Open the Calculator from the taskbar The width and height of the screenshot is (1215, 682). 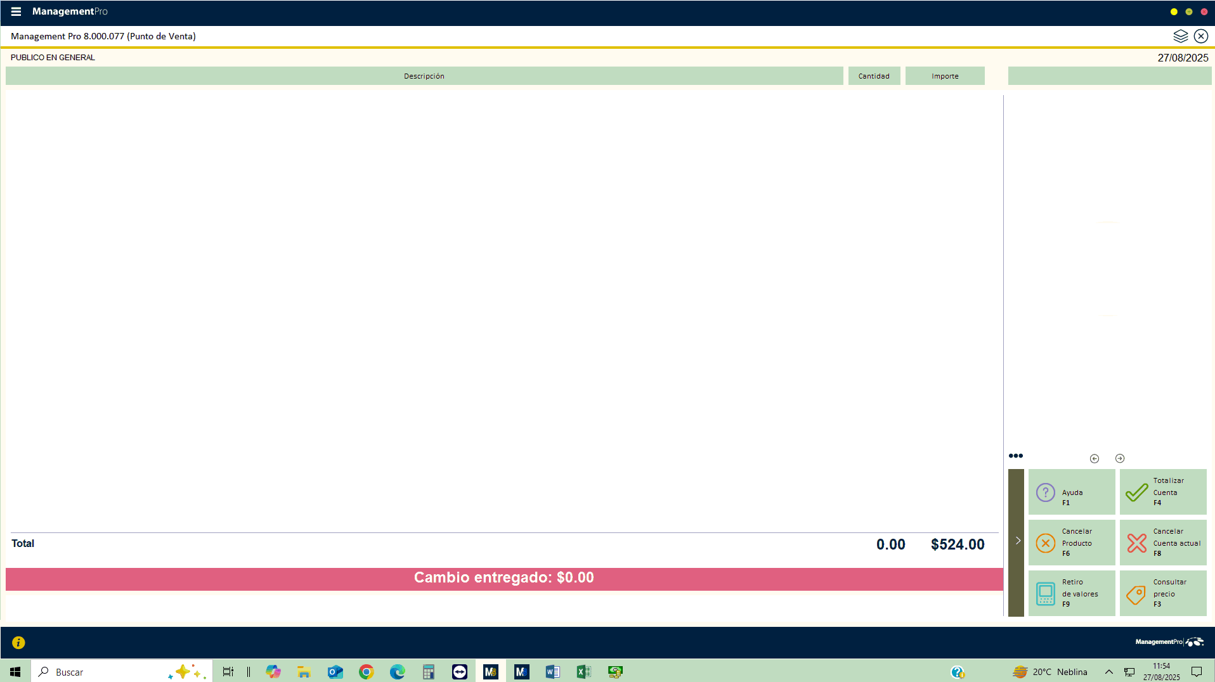point(429,672)
